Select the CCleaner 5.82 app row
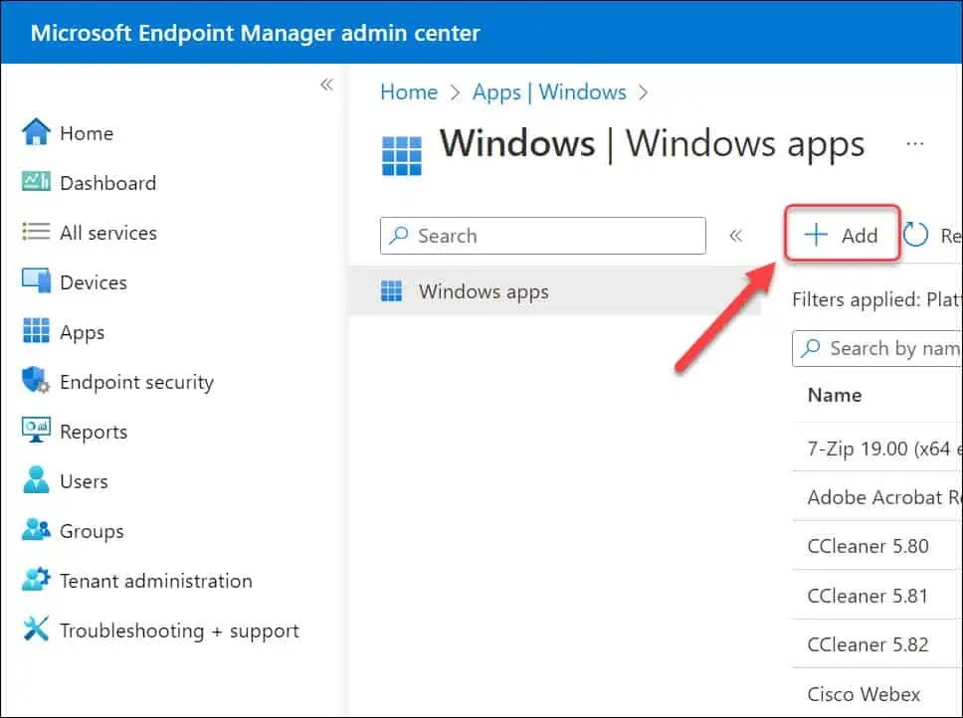This screenshot has height=718, width=963. [867, 644]
